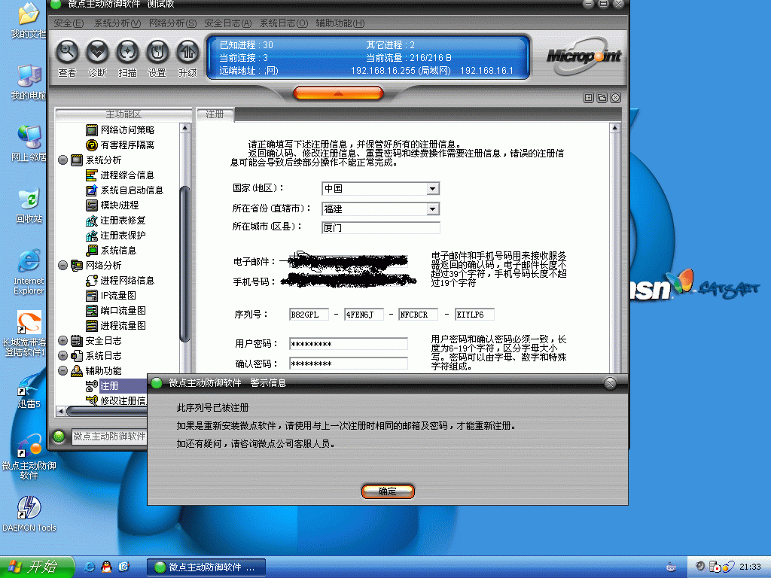
Task: Select 系统信息 tree entry
Action: point(111,250)
